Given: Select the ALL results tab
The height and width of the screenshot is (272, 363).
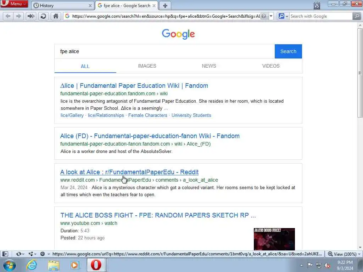Looking at the screenshot, I should (85, 66).
